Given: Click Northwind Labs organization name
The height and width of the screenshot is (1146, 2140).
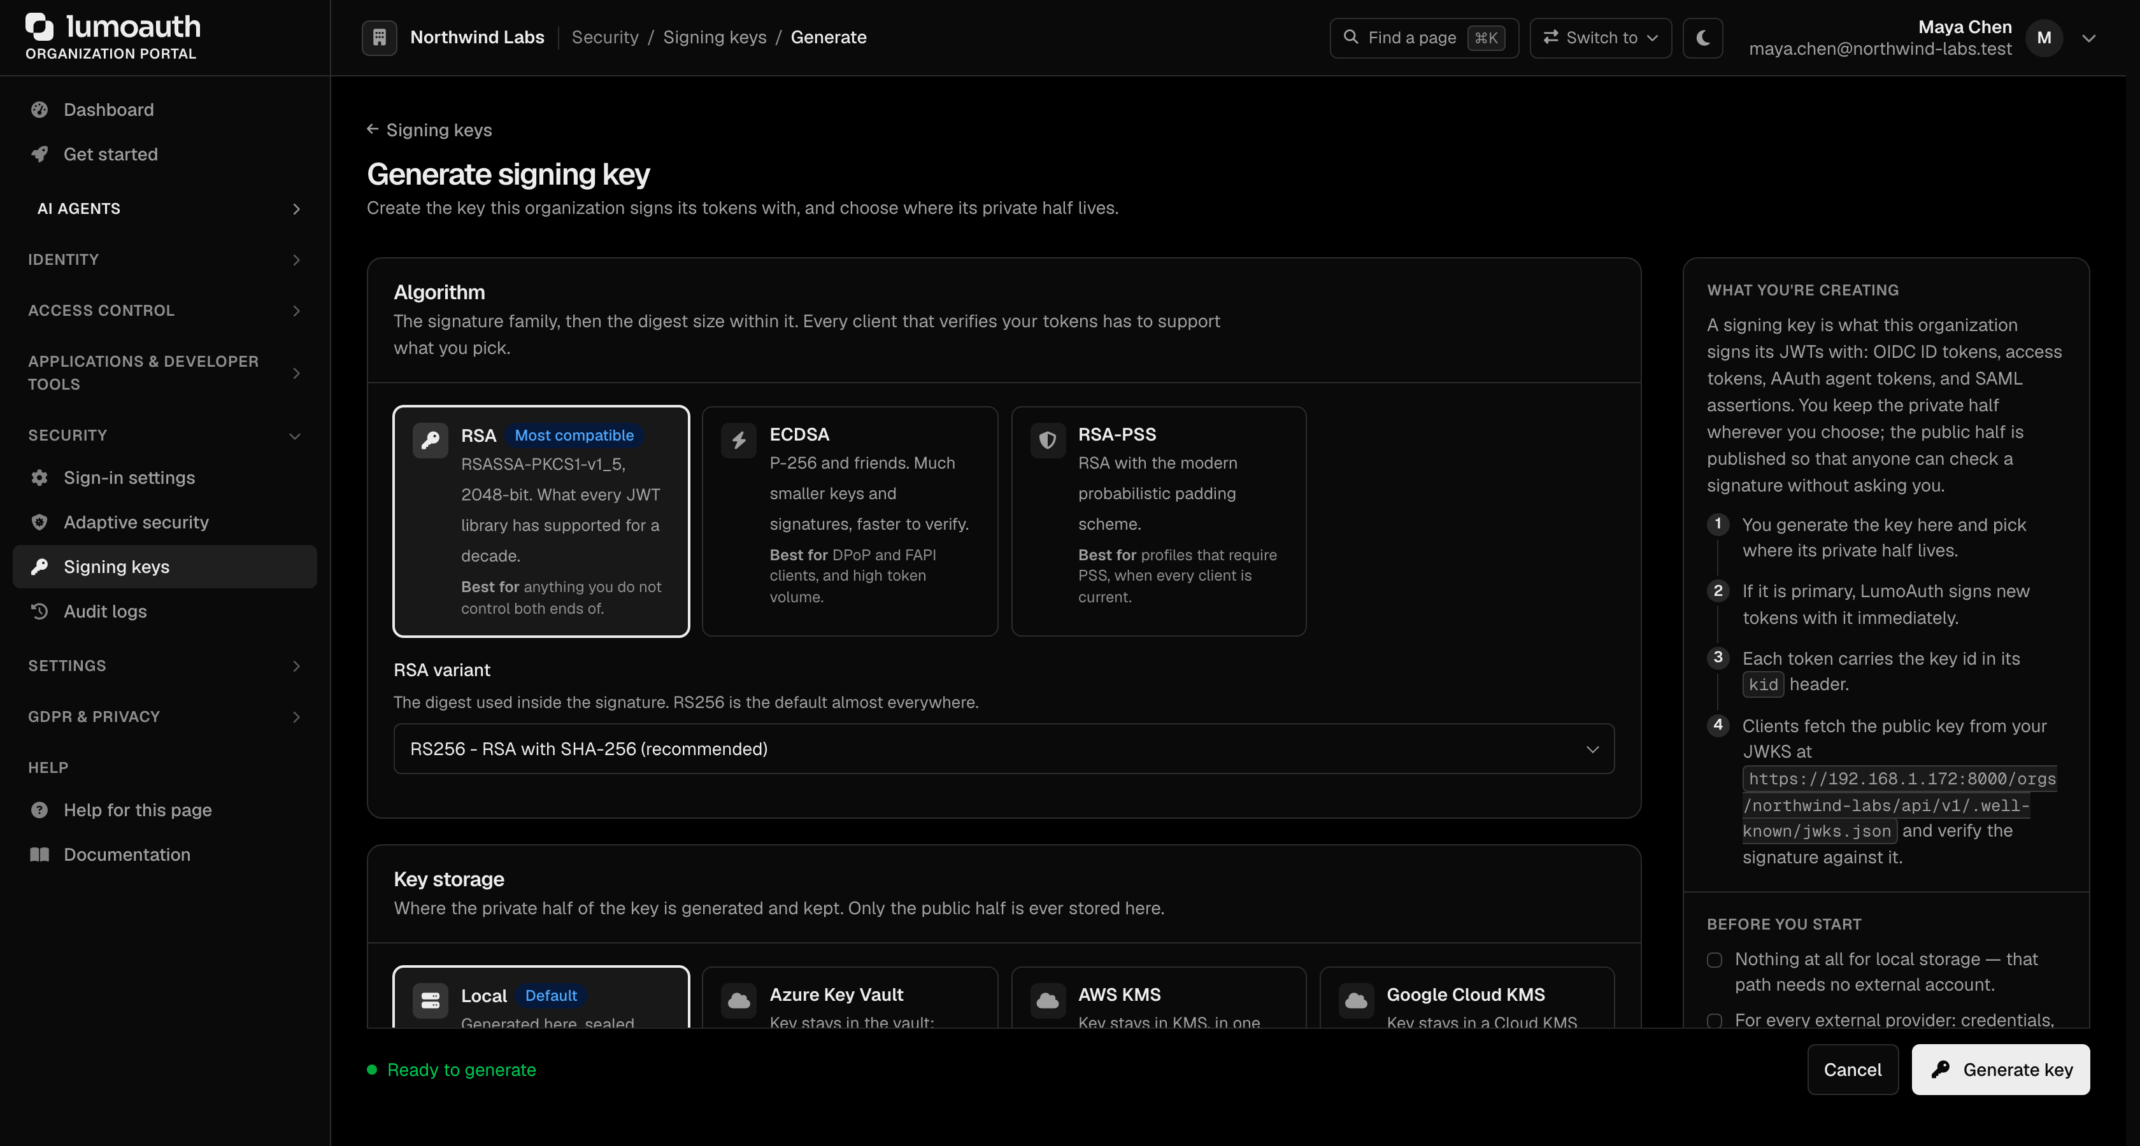Looking at the screenshot, I should pos(477,38).
